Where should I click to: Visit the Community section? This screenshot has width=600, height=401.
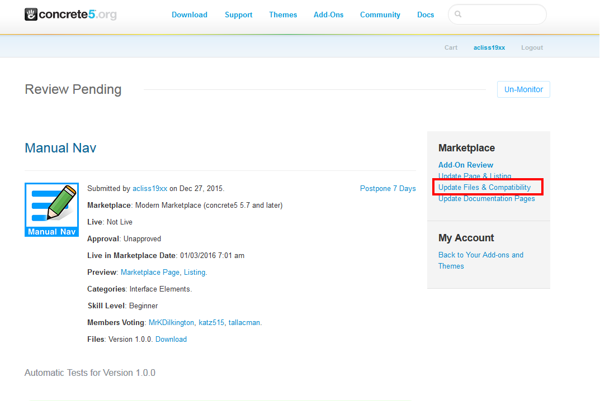pyautogui.click(x=380, y=15)
